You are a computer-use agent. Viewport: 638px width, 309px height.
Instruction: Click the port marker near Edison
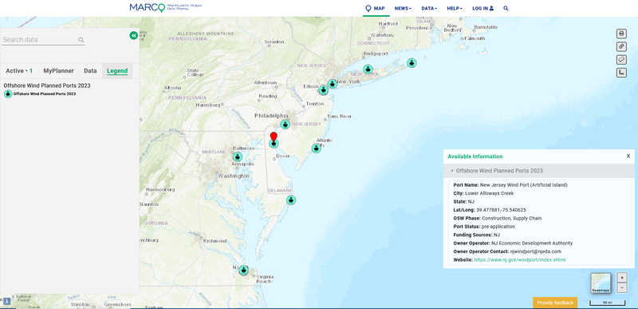pos(324,90)
